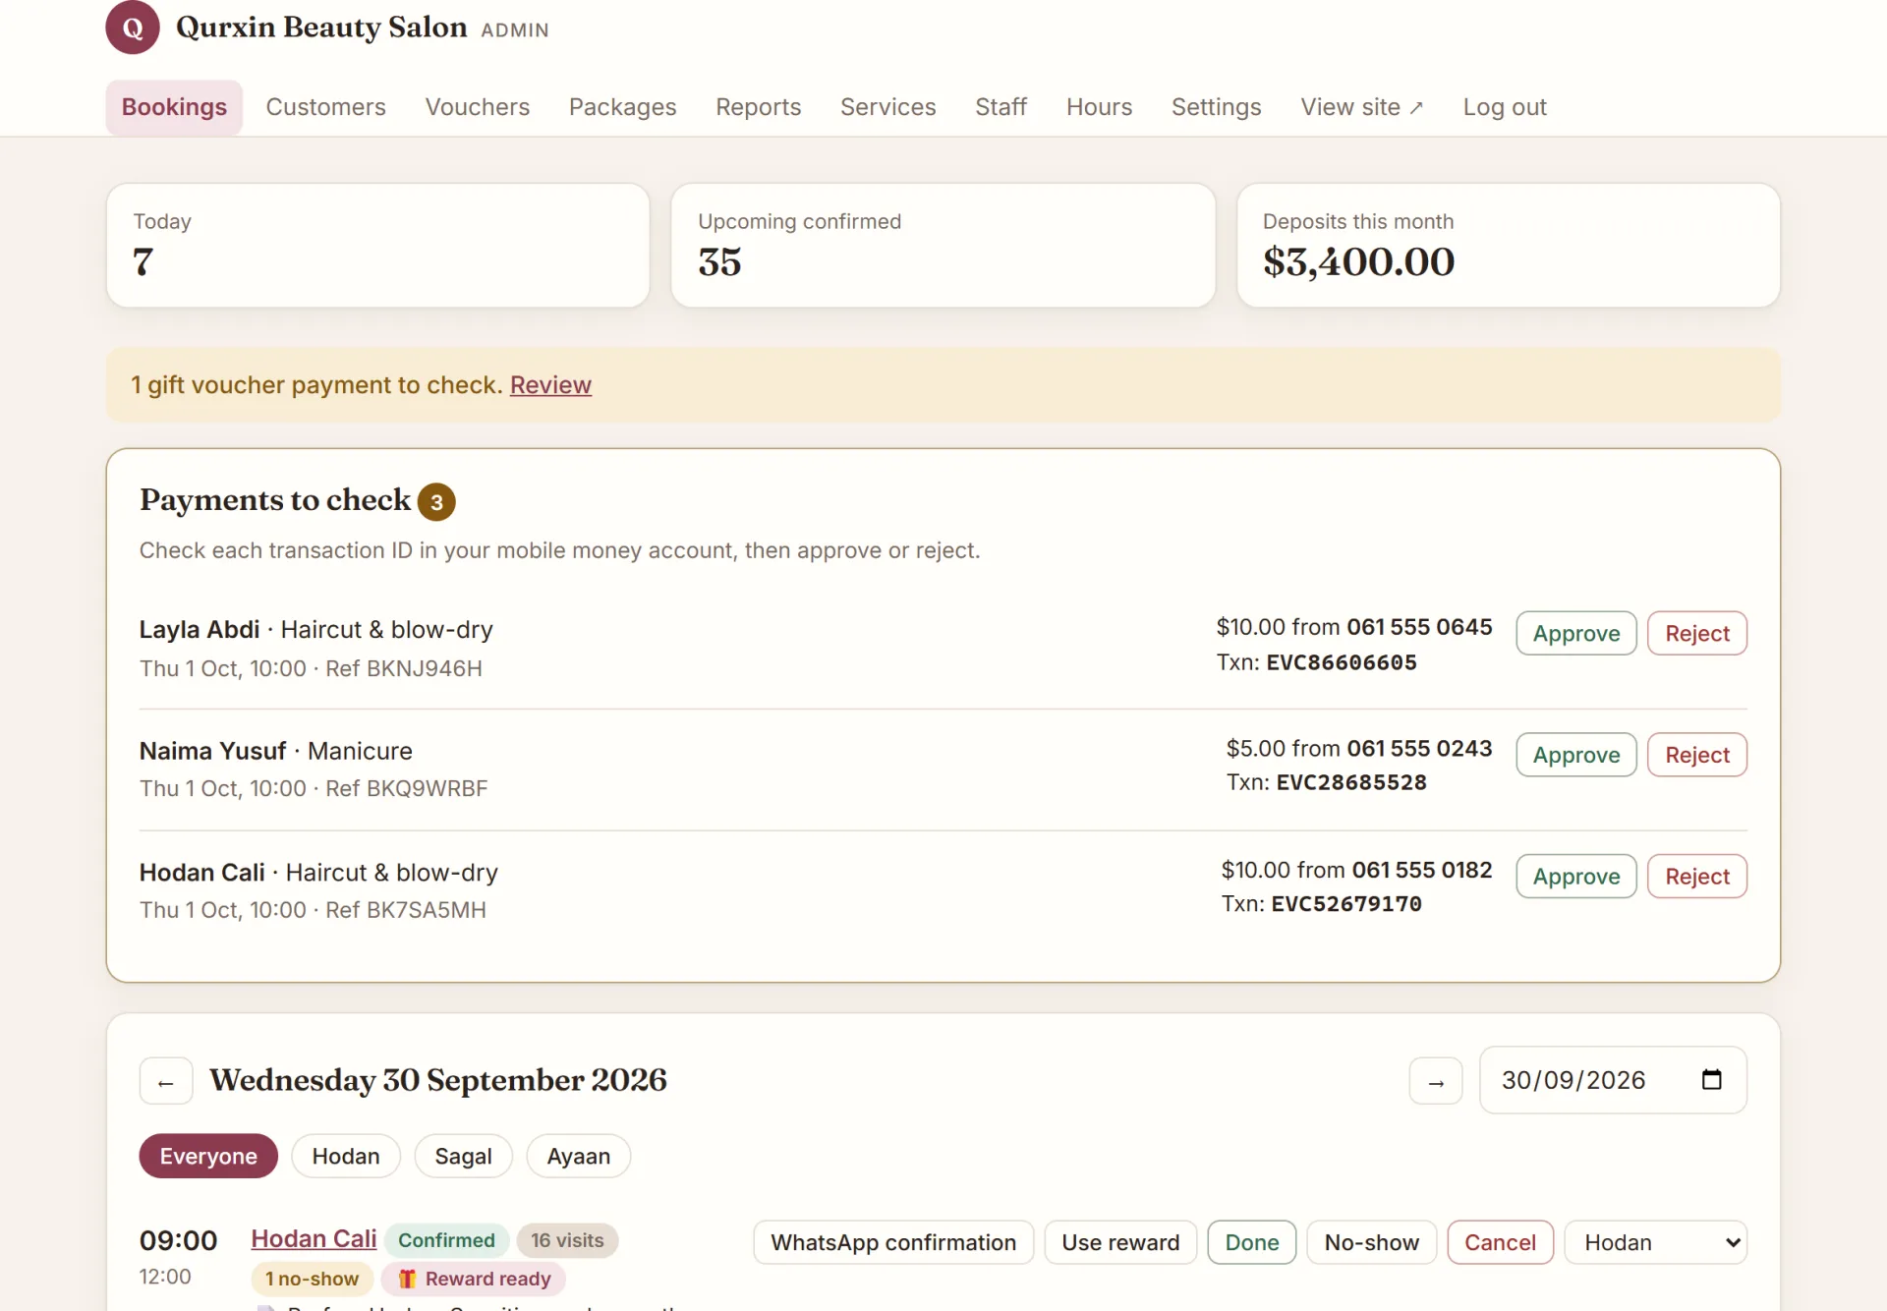Click the Deposits this month card

[x=1508, y=246]
